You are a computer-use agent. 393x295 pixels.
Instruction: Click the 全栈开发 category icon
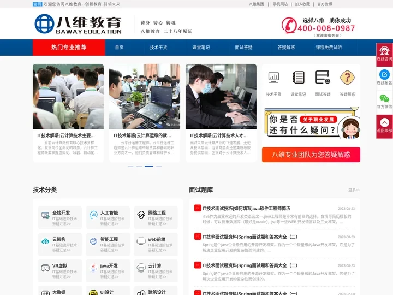[x=45, y=215]
